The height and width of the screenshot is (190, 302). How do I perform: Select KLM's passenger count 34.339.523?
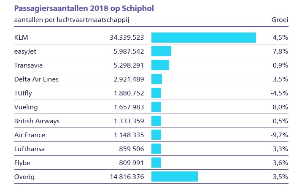pos(125,37)
